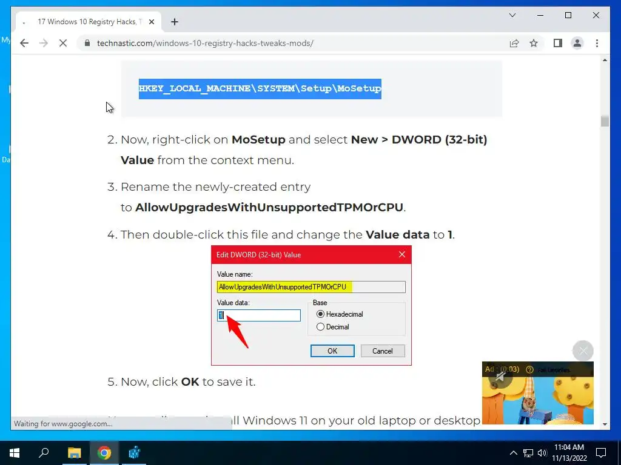Open Windows taskbar search

pos(44,453)
